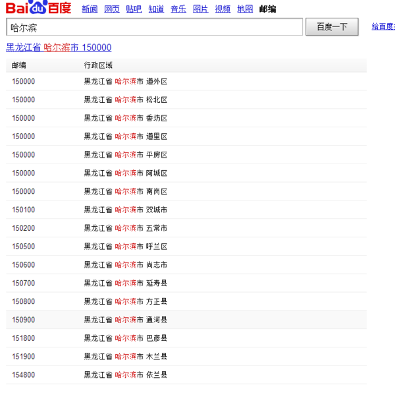
Task: Select row 黑龙江省 哈尔滨市 道外区
Action: click(186, 82)
